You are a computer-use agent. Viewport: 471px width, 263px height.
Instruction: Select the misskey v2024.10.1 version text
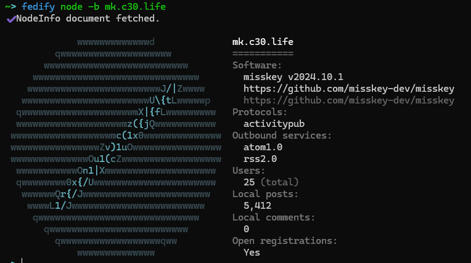tap(293, 77)
